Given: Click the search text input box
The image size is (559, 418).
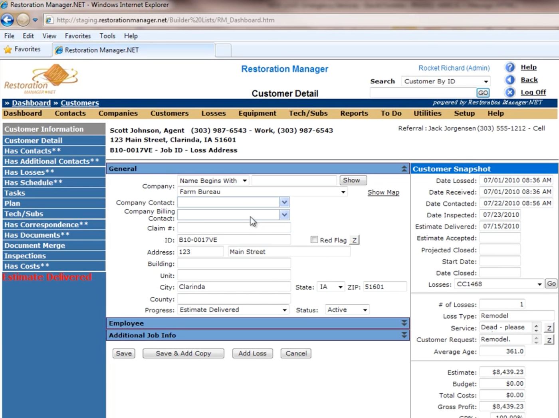Looking at the screenshot, I should point(423,93).
